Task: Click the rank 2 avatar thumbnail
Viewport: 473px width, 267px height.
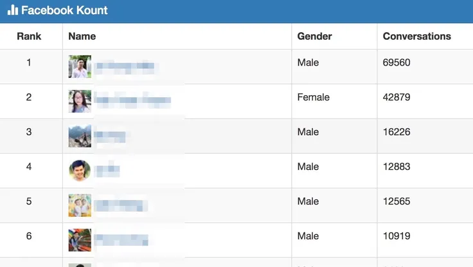Action: click(80, 101)
